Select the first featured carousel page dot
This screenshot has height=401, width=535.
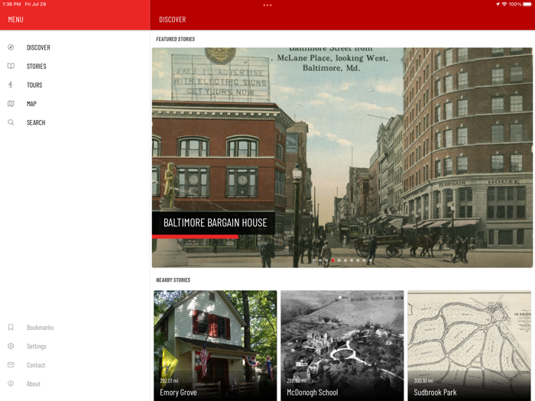click(x=314, y=260)
